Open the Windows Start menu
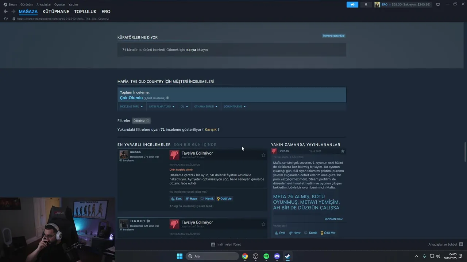 [180, 256]
